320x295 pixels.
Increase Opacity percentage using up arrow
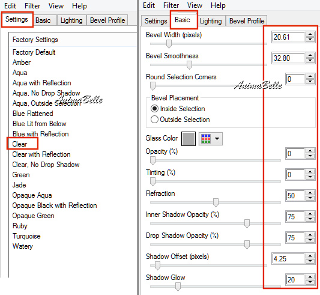pyautogui.click(x=310, y=151)
